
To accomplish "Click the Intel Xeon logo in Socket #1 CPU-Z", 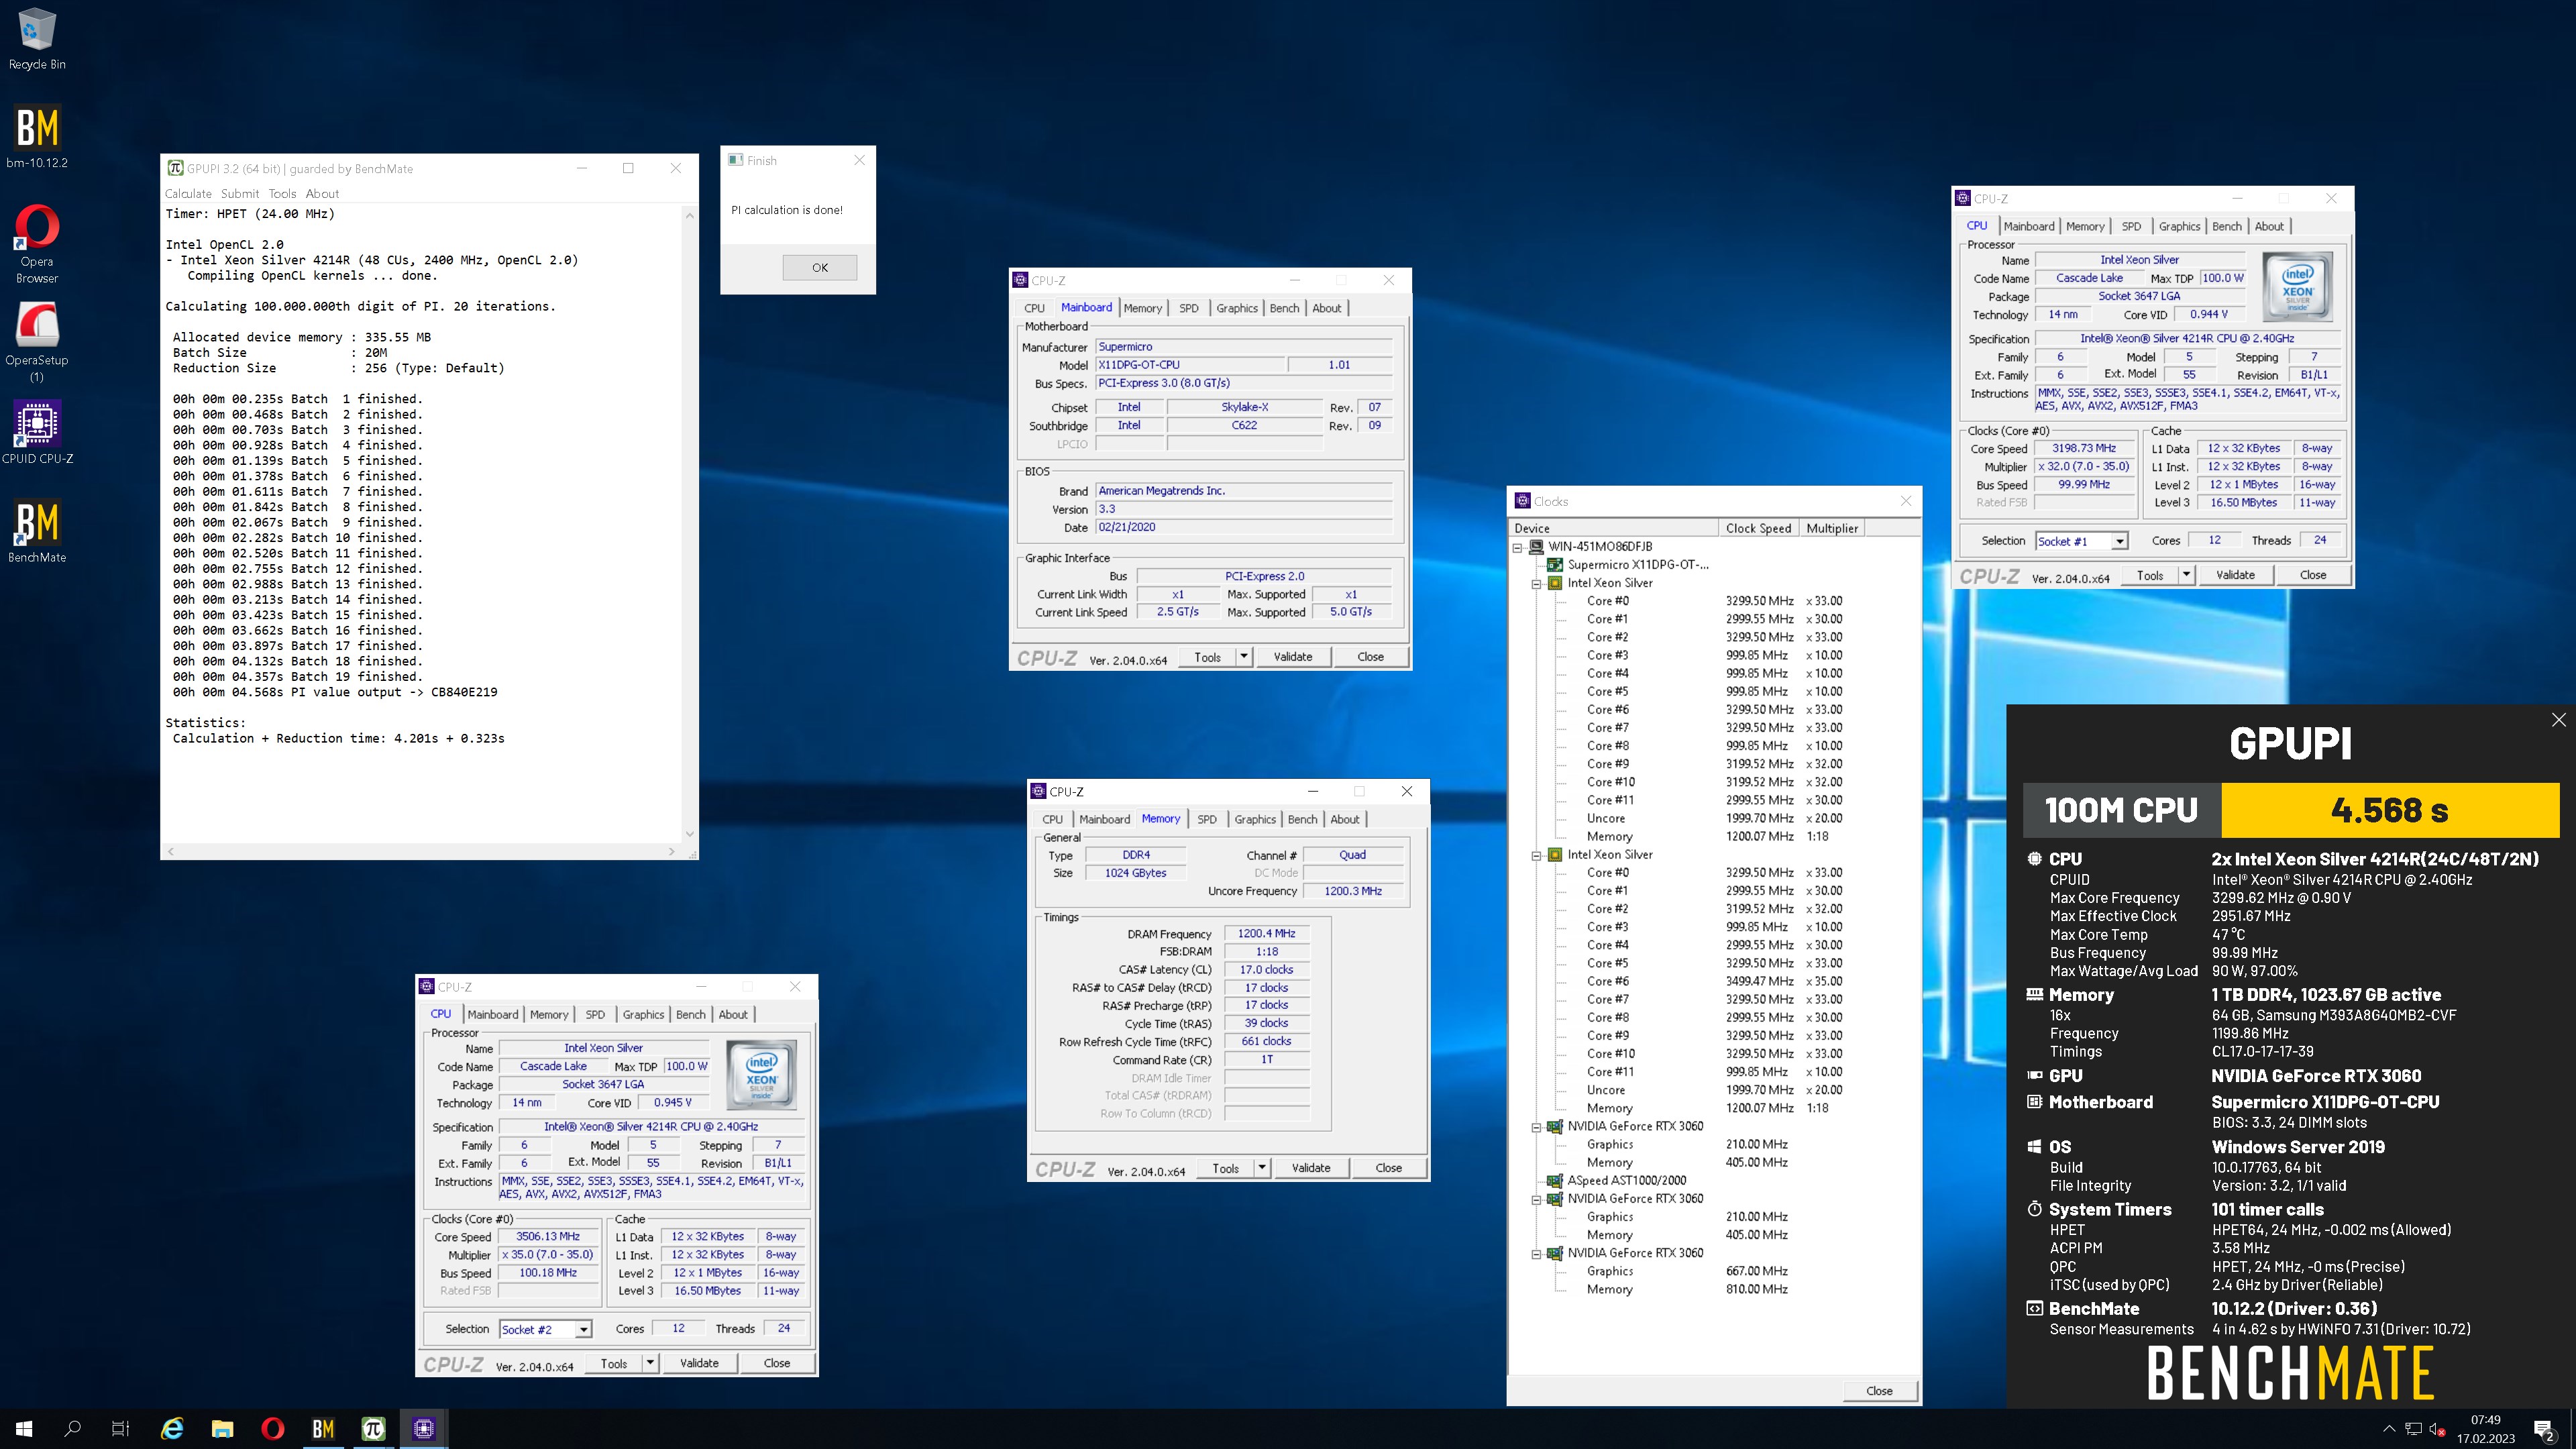I will tap(2298, 287).
